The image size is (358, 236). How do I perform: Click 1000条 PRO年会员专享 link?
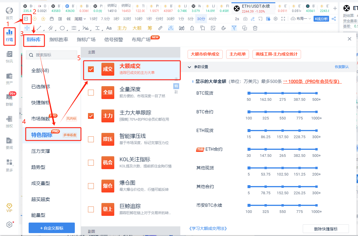(x=312, y=81)
